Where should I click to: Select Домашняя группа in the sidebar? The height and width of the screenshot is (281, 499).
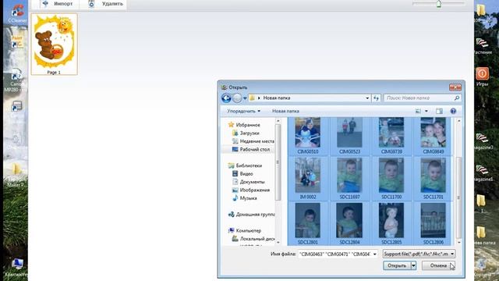coord(251,215)
